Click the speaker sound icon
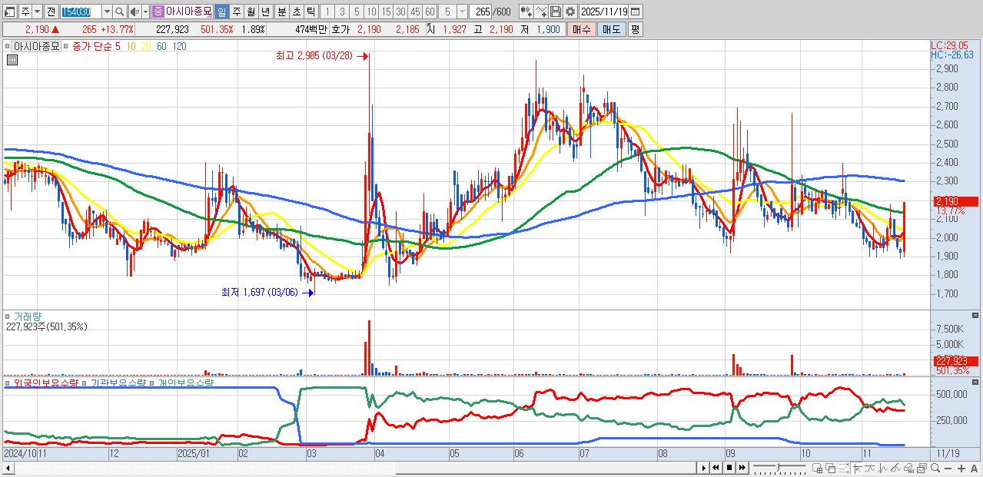The image size is (983, 477). pyautogui.click(x=134, y=12)
